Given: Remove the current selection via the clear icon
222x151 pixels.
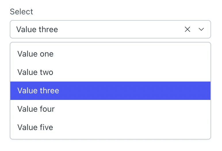Looking at the screenshot, I should coord(187,29).
